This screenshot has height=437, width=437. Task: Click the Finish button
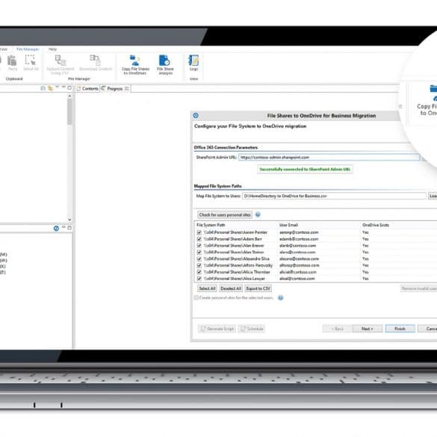point(400,329)
